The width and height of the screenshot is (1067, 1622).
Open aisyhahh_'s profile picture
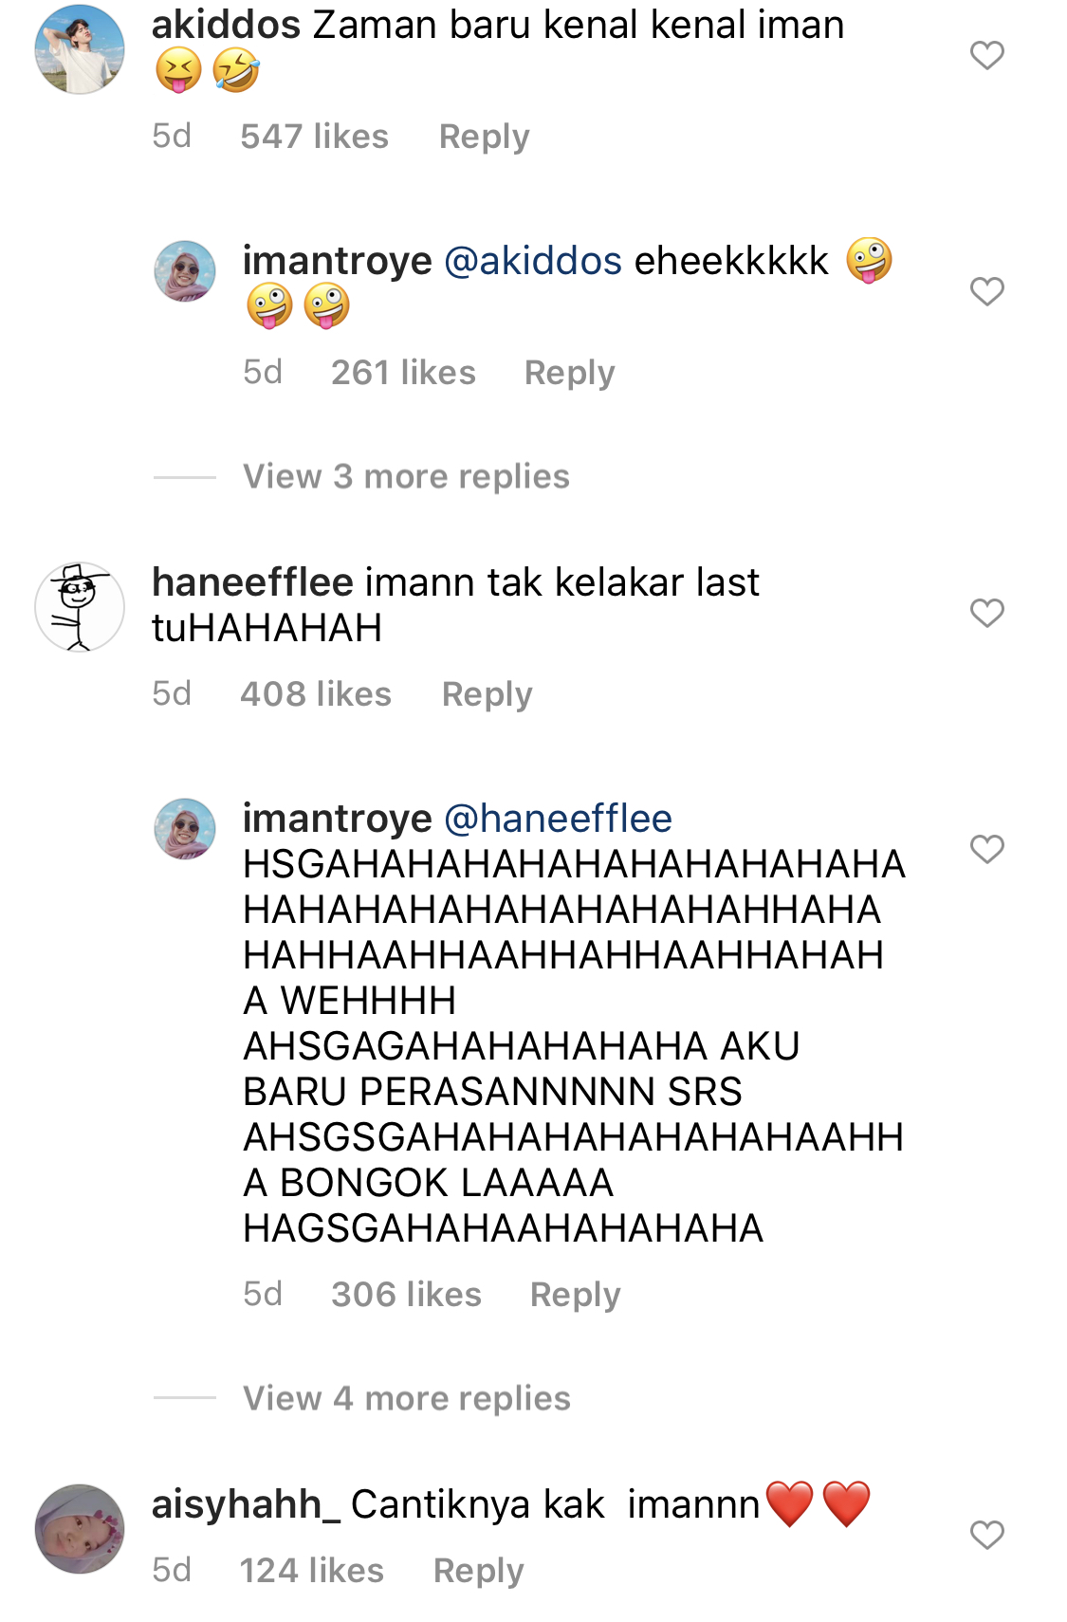80,1529
